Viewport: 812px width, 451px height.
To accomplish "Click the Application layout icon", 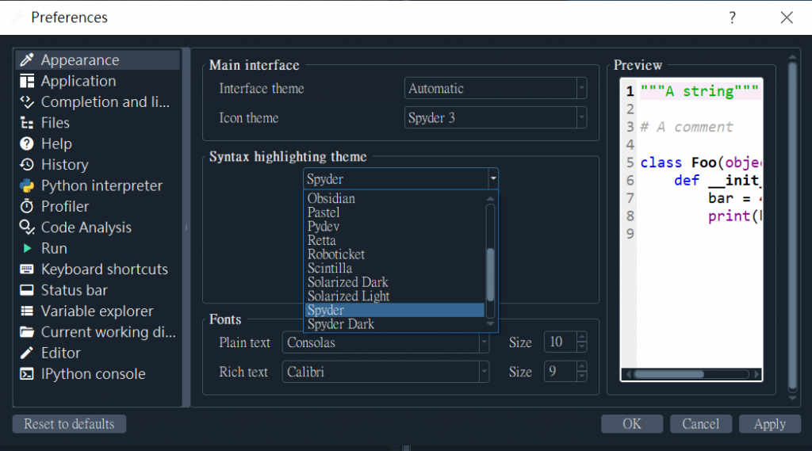I will [27, 82].
